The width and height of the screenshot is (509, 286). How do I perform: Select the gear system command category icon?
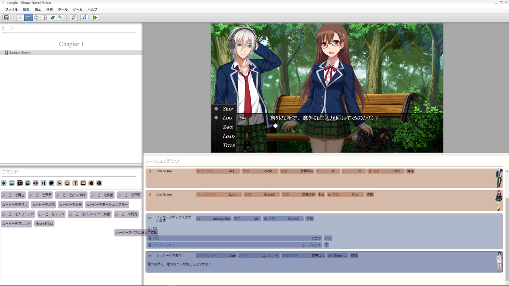tap(90, 183)
